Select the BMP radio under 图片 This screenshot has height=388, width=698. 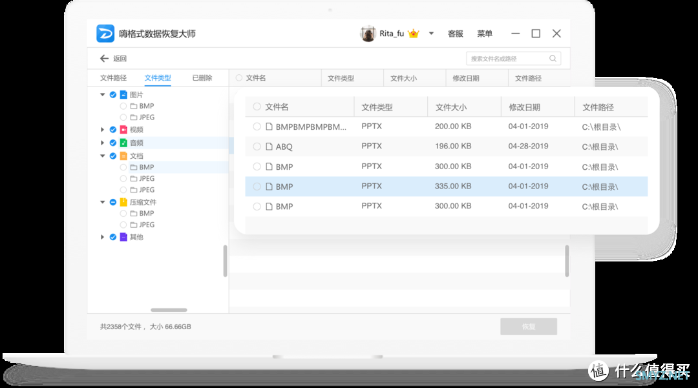123,107
